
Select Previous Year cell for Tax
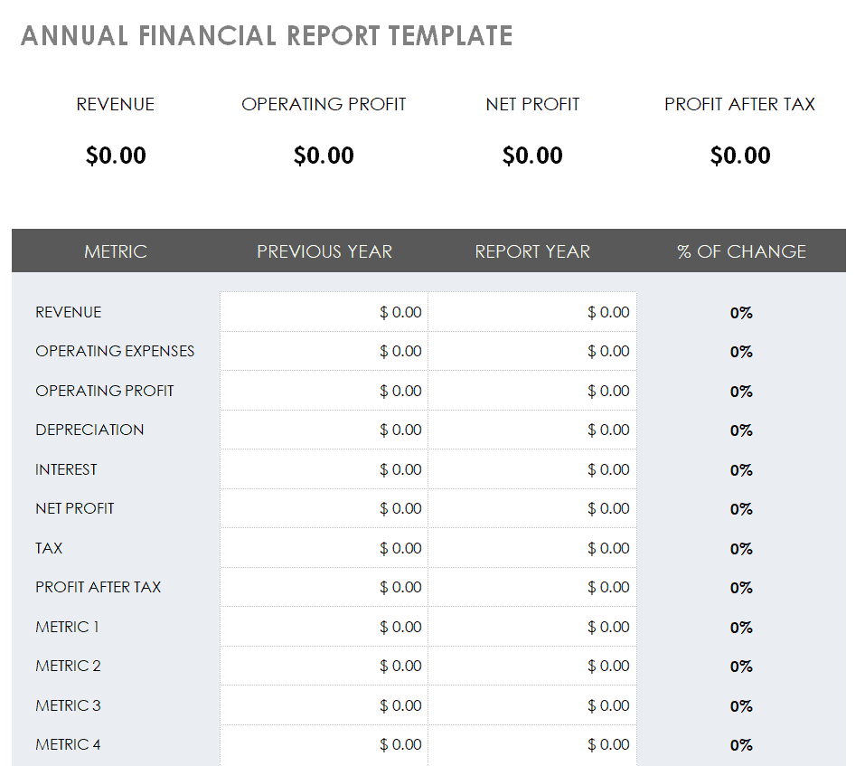324,548
